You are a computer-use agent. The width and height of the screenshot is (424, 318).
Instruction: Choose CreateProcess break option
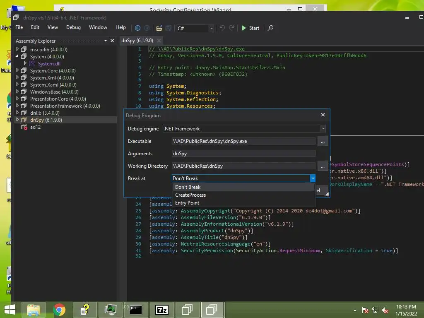(243, 195)
